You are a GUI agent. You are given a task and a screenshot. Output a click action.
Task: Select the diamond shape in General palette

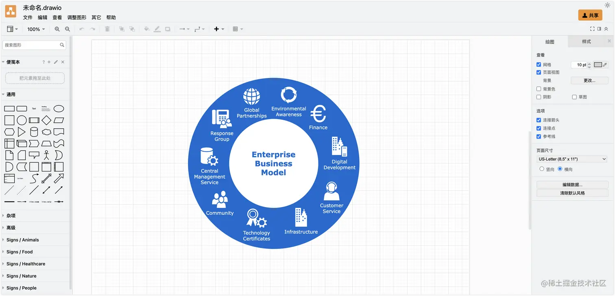pos(46,120)
